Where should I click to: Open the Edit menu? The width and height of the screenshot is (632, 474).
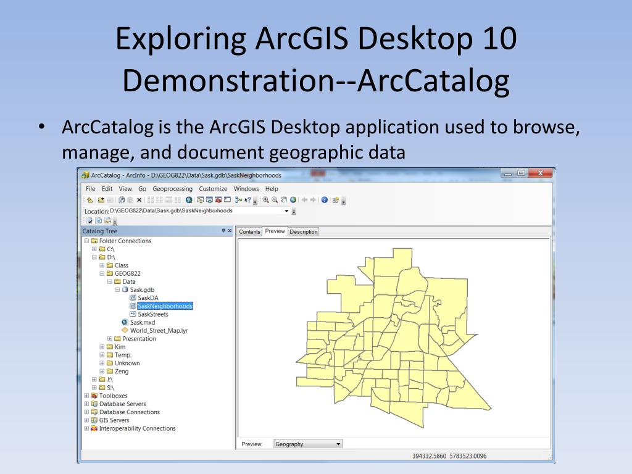click(107, 189)
